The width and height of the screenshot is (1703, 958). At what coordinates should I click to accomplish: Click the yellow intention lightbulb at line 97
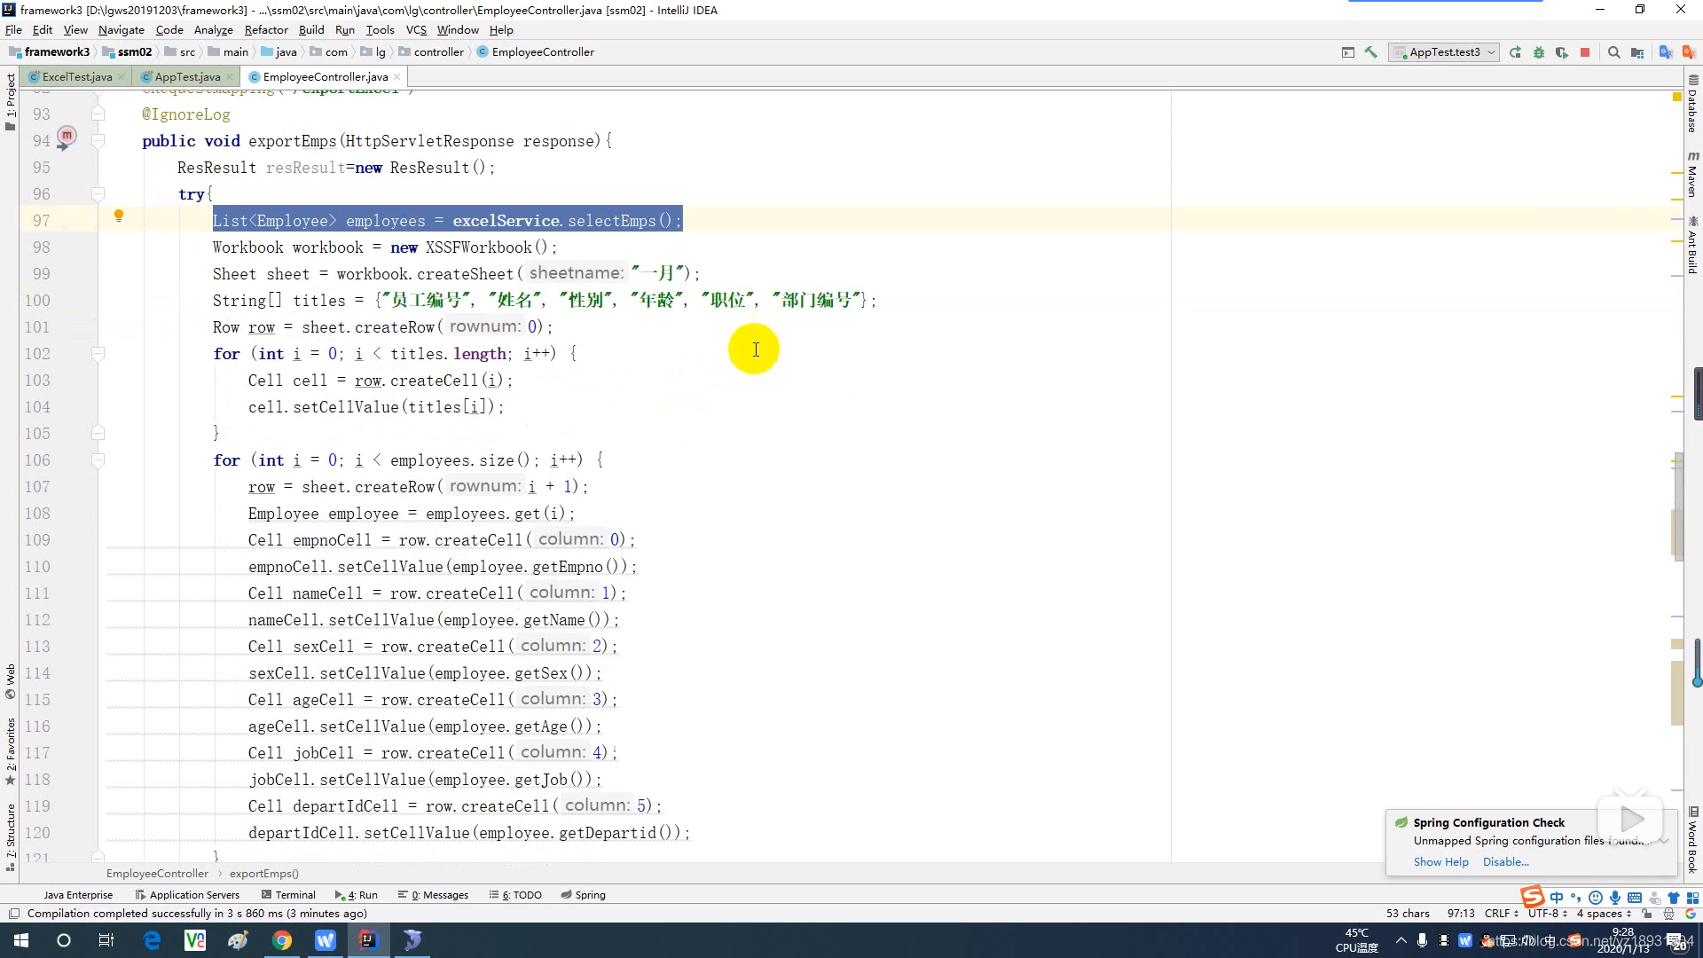point(119,216)
